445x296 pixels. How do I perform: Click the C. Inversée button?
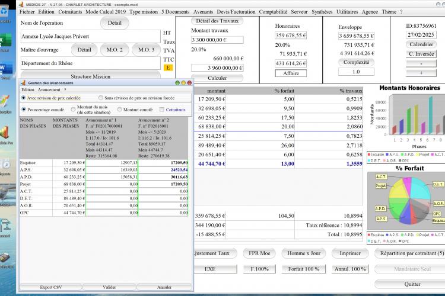pos(421,54)
